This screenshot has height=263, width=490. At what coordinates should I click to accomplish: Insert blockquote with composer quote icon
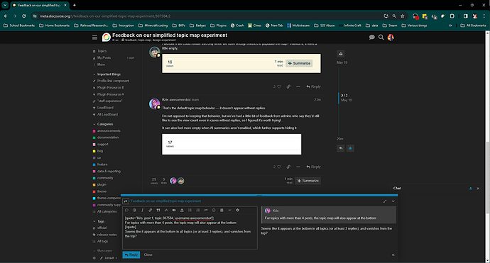158,211
